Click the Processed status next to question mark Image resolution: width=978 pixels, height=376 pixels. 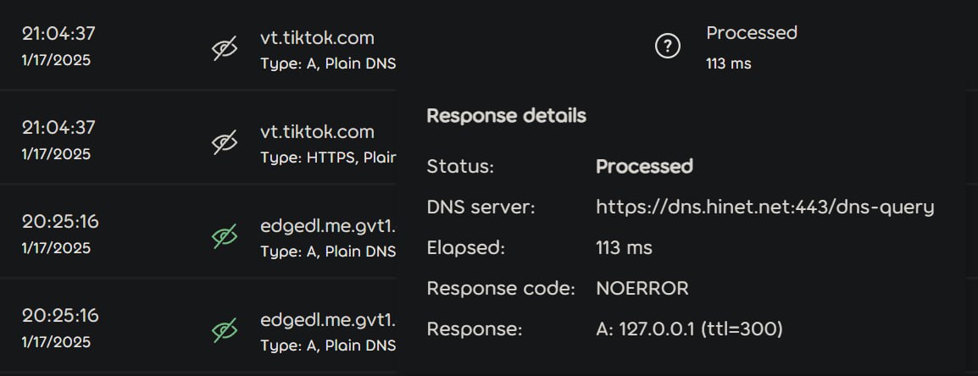pos(752,33)
